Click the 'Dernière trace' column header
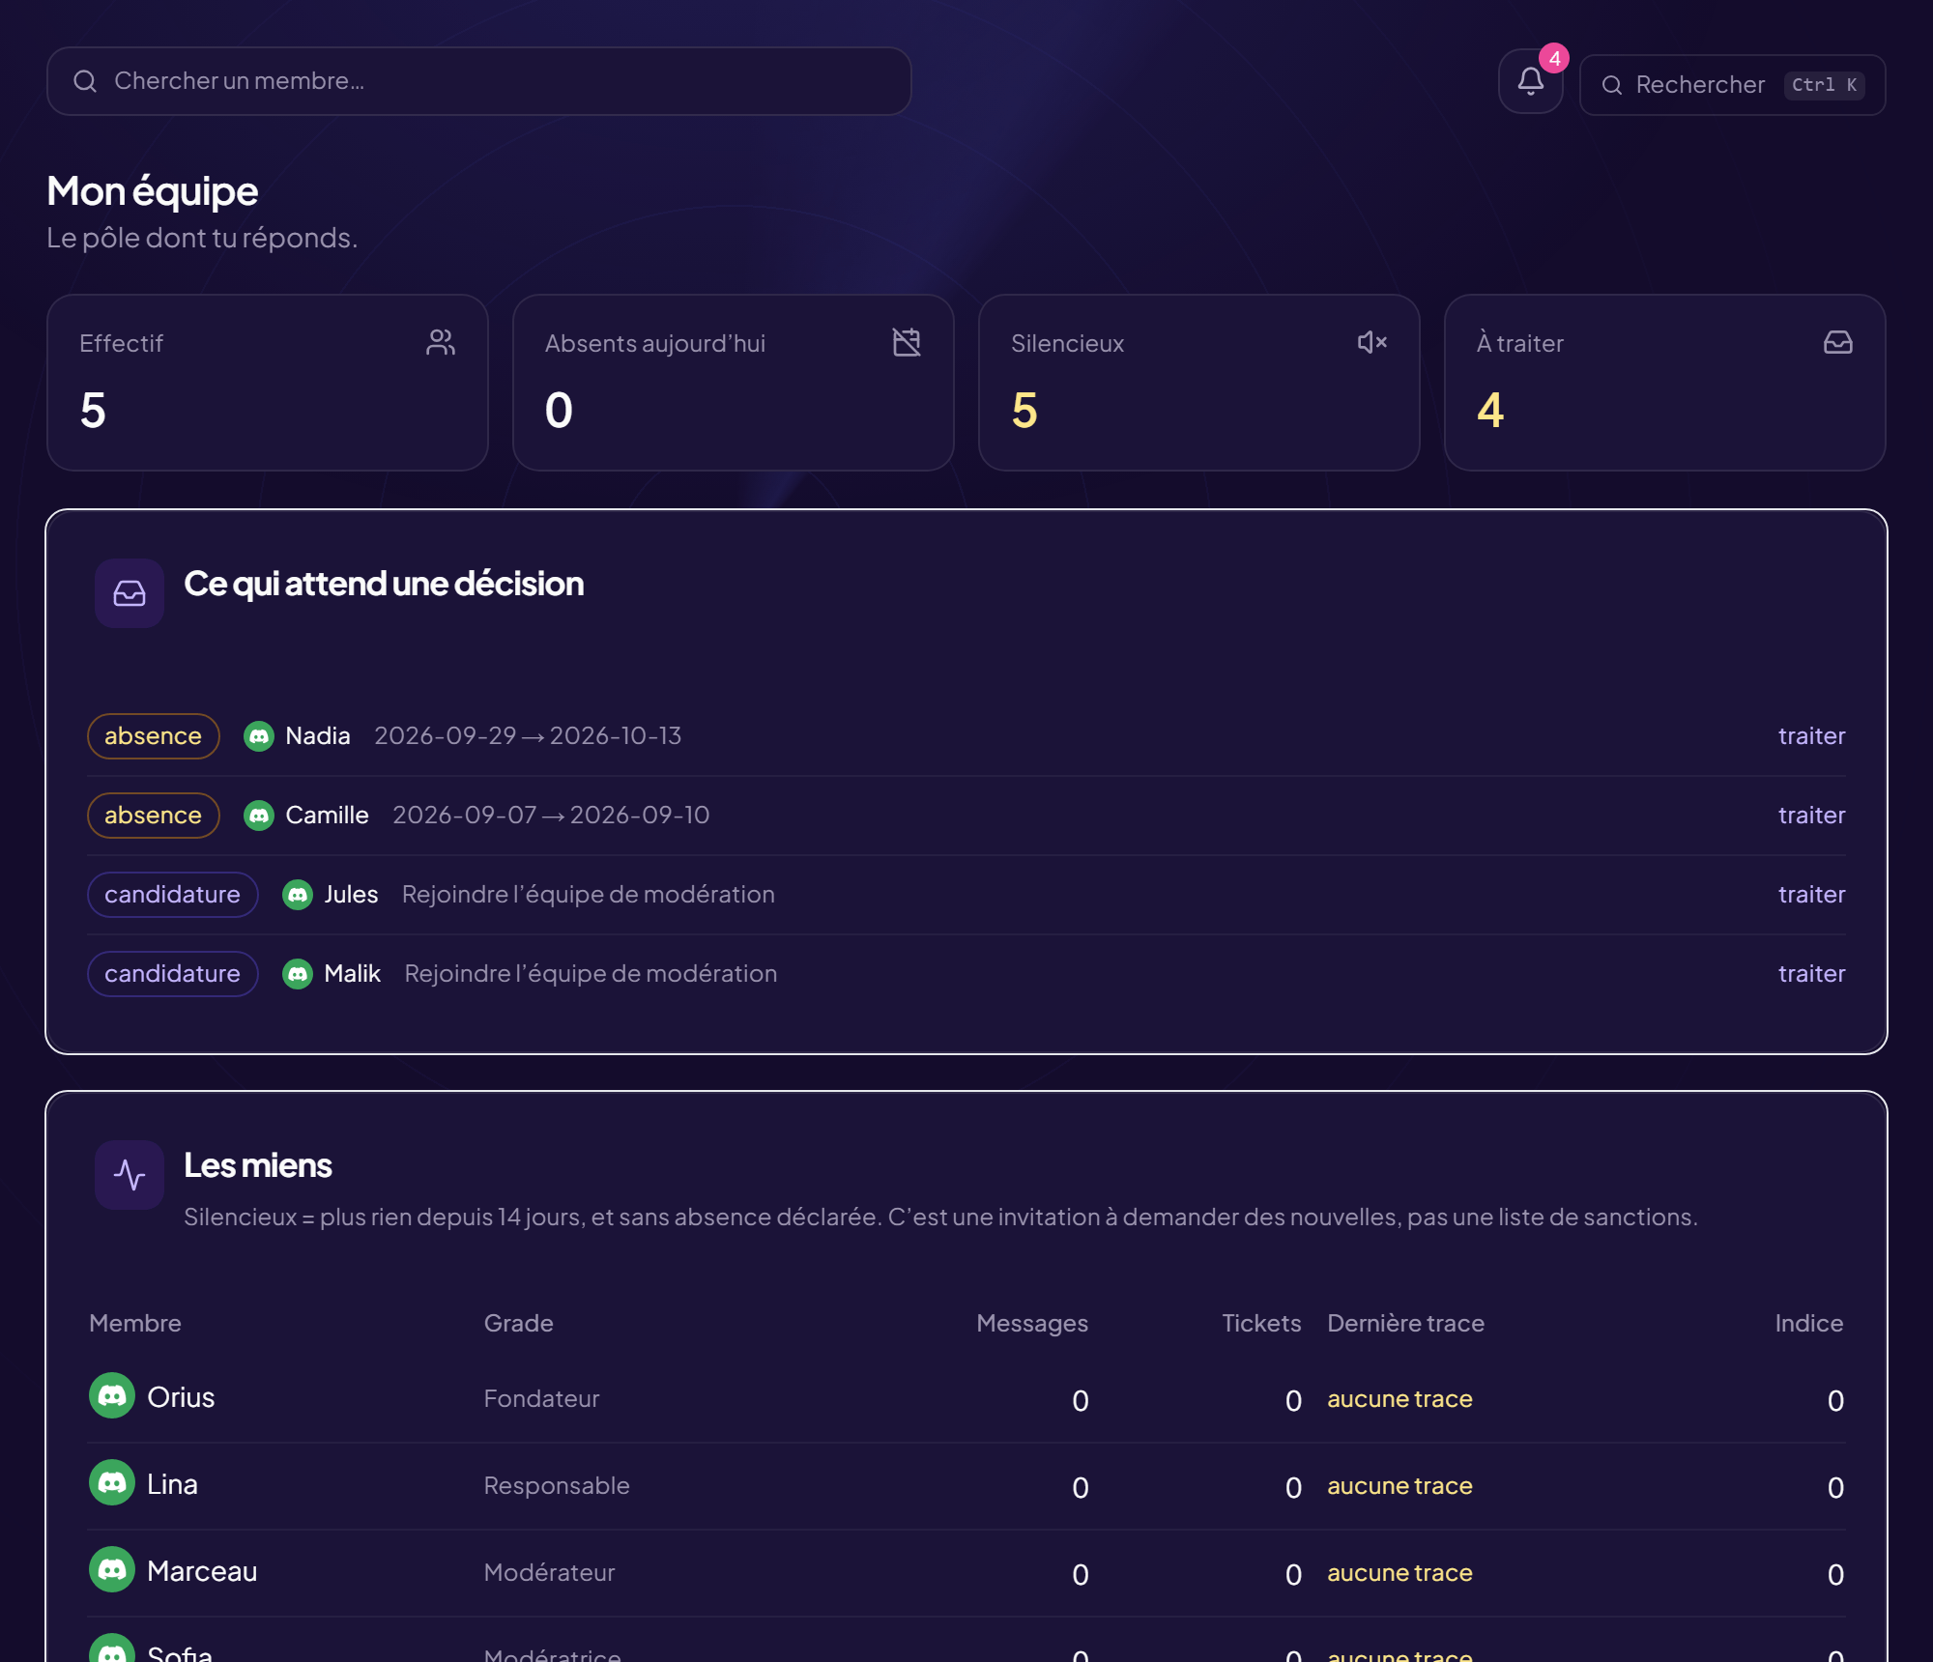The height and width of the screenshot is (1662, 1933). pyautogui.click(x=1405, y=1324)
